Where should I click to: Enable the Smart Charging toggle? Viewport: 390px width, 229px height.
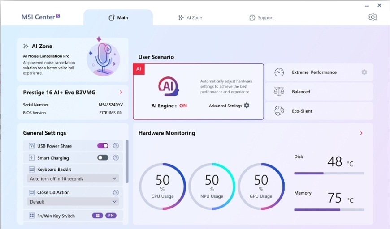(103, 157)
